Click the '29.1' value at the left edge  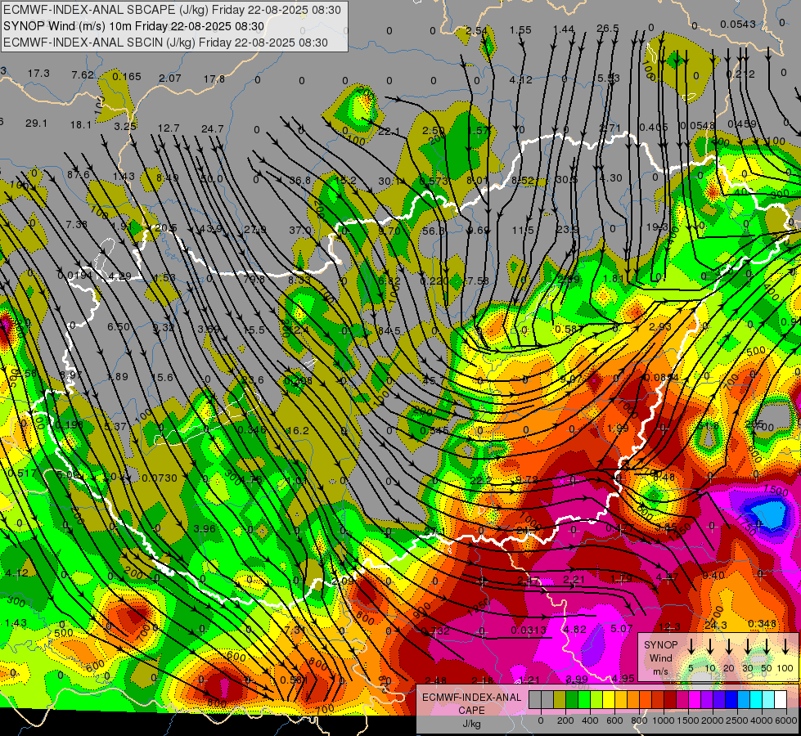36,123
